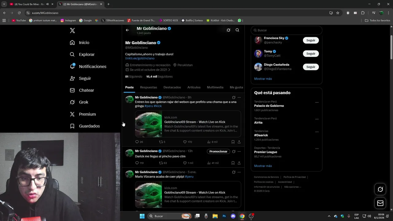Image resolution: width=393 pixels, height=221 pixels.
Task: Open more options on 8h post
Action: tap(239, 98)
